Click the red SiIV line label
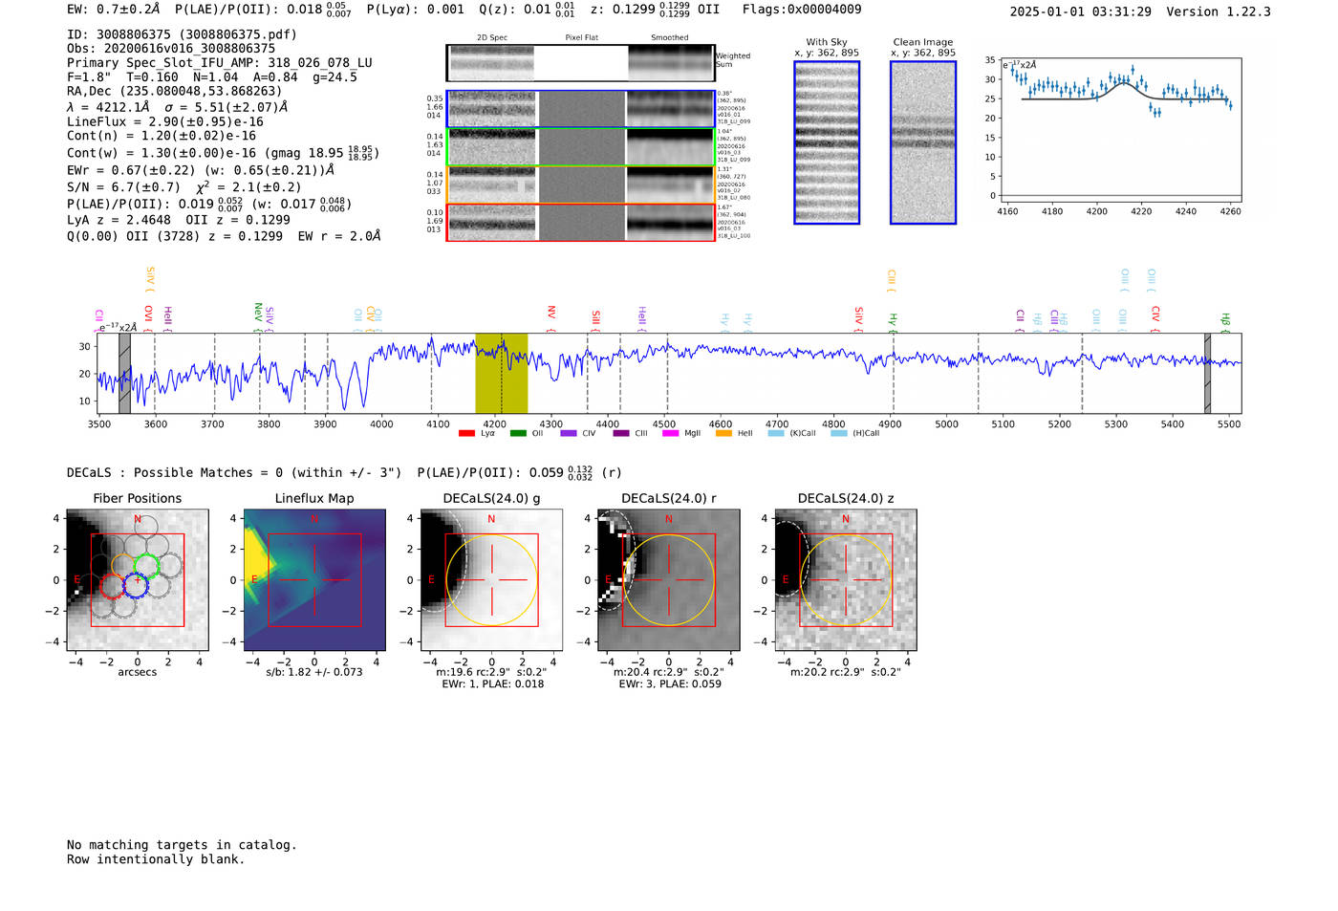This screenshot has height=911, width=1338. (859, 317)
